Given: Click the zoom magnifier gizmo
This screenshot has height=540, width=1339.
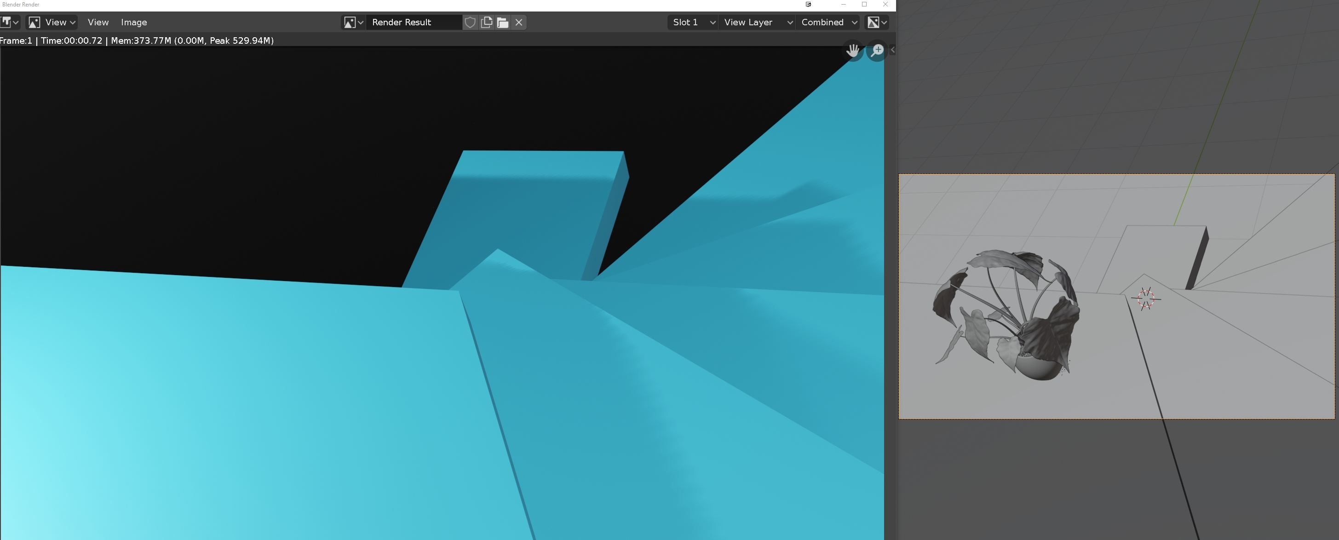Looking at the screenshot, I should [878, 51].
